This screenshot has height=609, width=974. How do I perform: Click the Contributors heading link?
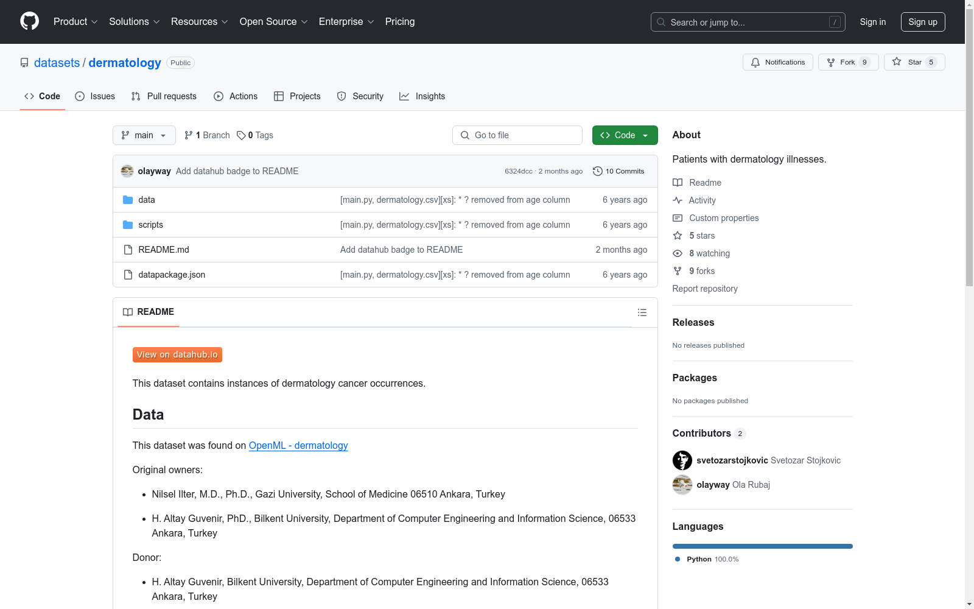point(709,433)
